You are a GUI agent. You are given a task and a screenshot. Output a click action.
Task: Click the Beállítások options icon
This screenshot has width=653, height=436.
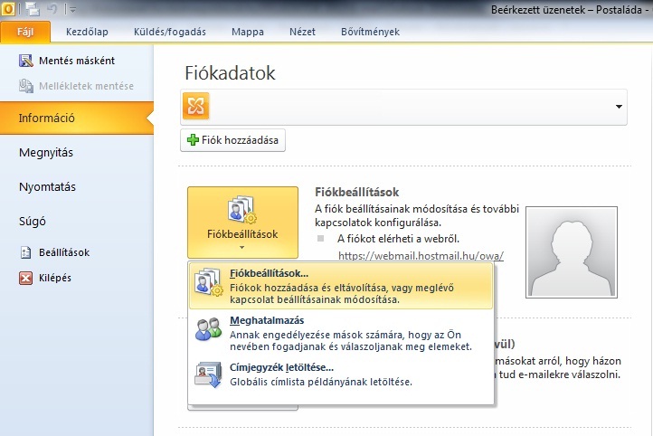[x=26, y=252]
